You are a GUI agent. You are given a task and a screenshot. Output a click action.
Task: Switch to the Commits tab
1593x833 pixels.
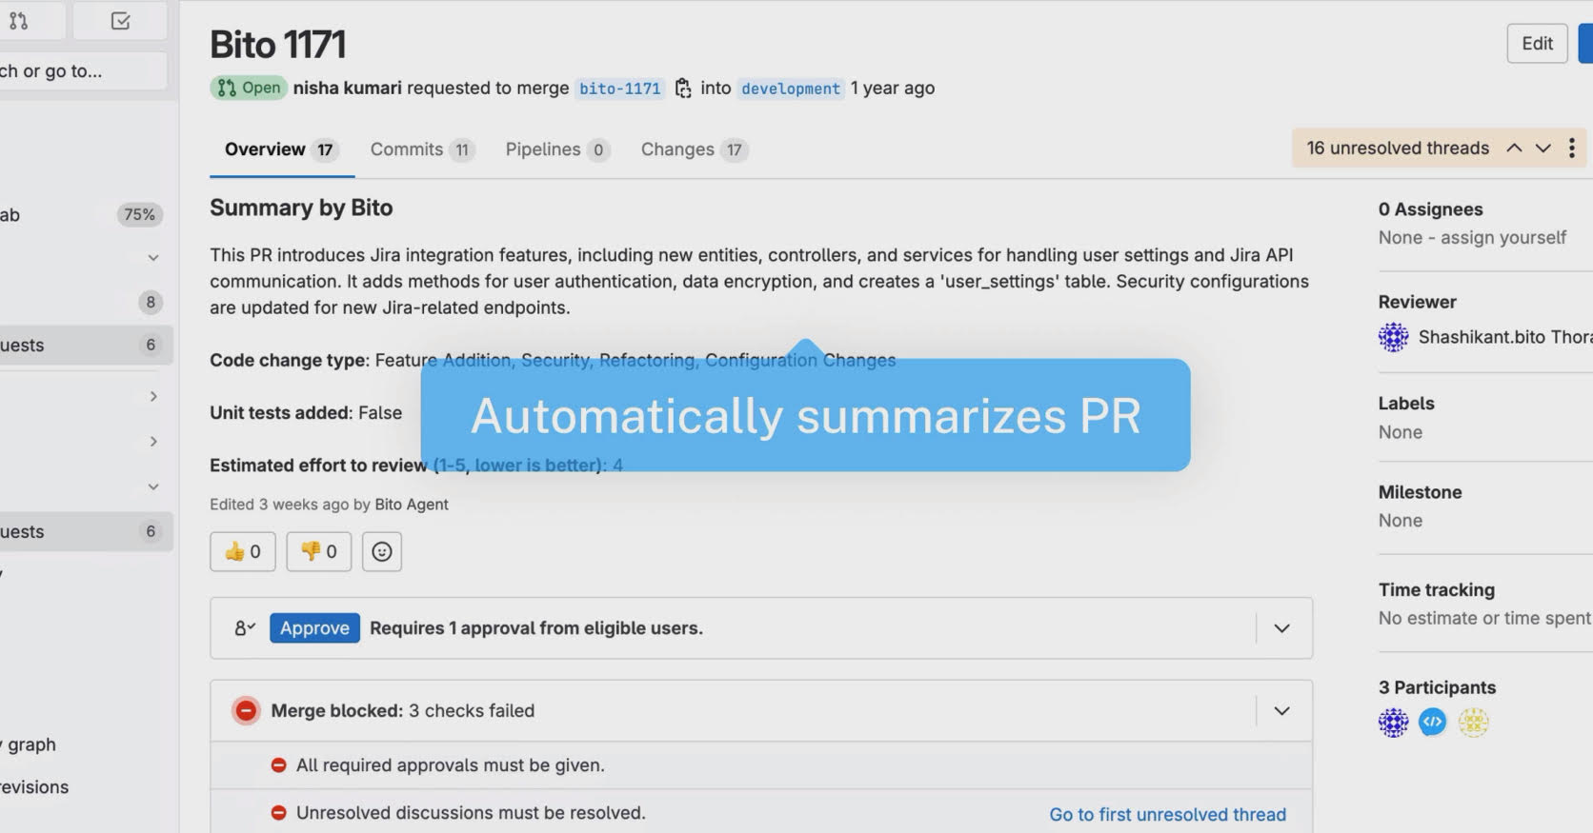pos(421,149)
